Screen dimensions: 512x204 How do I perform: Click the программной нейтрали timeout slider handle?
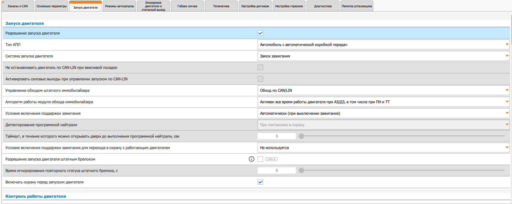click(x=301, y=136)
